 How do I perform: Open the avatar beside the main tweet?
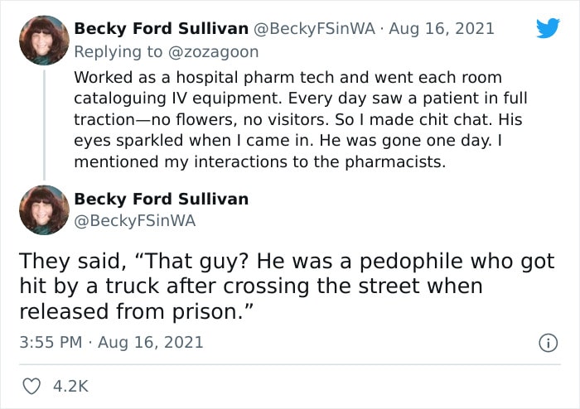point(44,209)
